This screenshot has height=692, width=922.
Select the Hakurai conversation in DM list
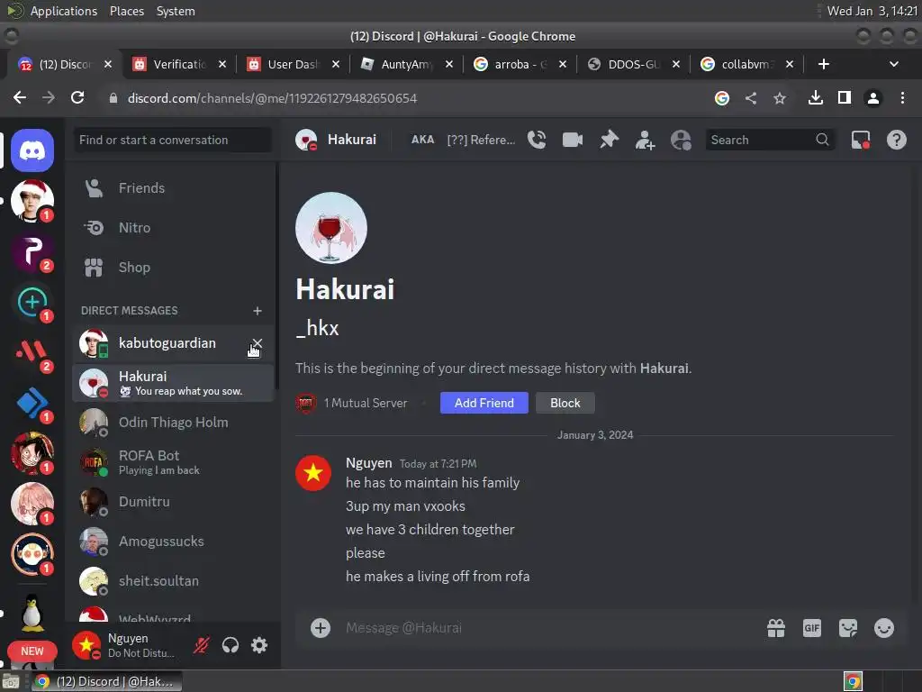(173, 383)
